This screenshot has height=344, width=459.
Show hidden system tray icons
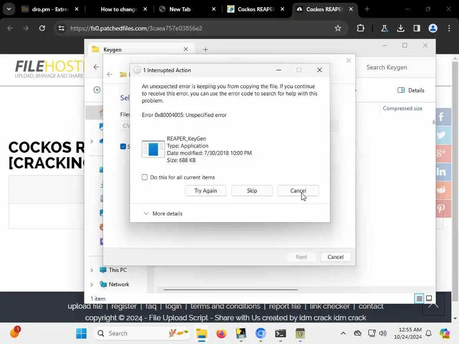(x=343, y=333)
